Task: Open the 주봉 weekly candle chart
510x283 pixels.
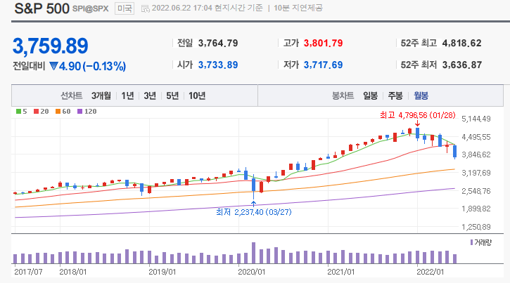Action: pos(395,96)
